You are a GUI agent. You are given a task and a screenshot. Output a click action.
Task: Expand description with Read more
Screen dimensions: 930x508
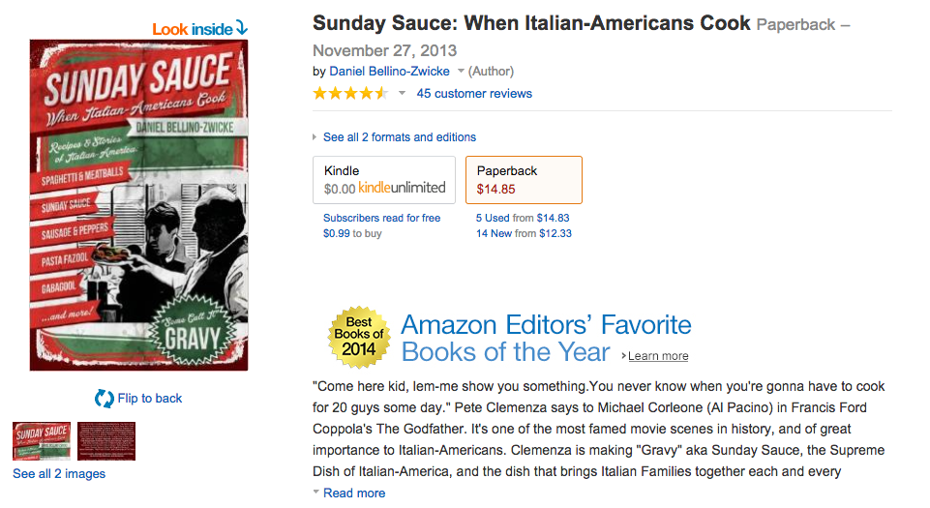[353, 493]
